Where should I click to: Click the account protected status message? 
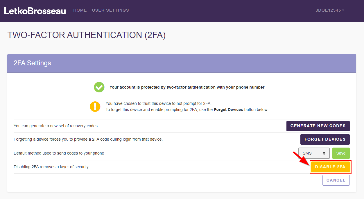[187, 87]
